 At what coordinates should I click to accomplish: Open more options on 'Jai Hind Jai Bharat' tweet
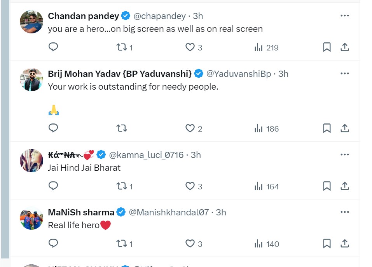[344, 155]
